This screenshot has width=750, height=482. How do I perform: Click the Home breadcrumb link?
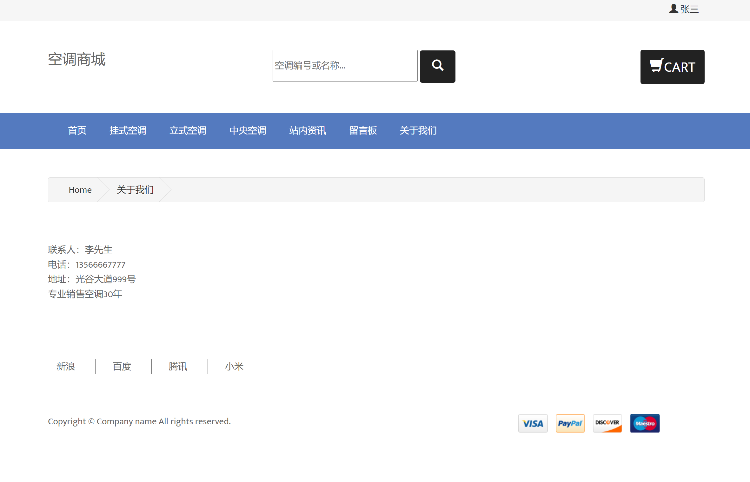[x=80, y=190]
